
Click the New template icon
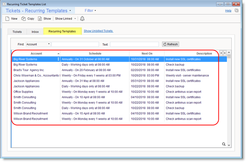click(8, 18)
